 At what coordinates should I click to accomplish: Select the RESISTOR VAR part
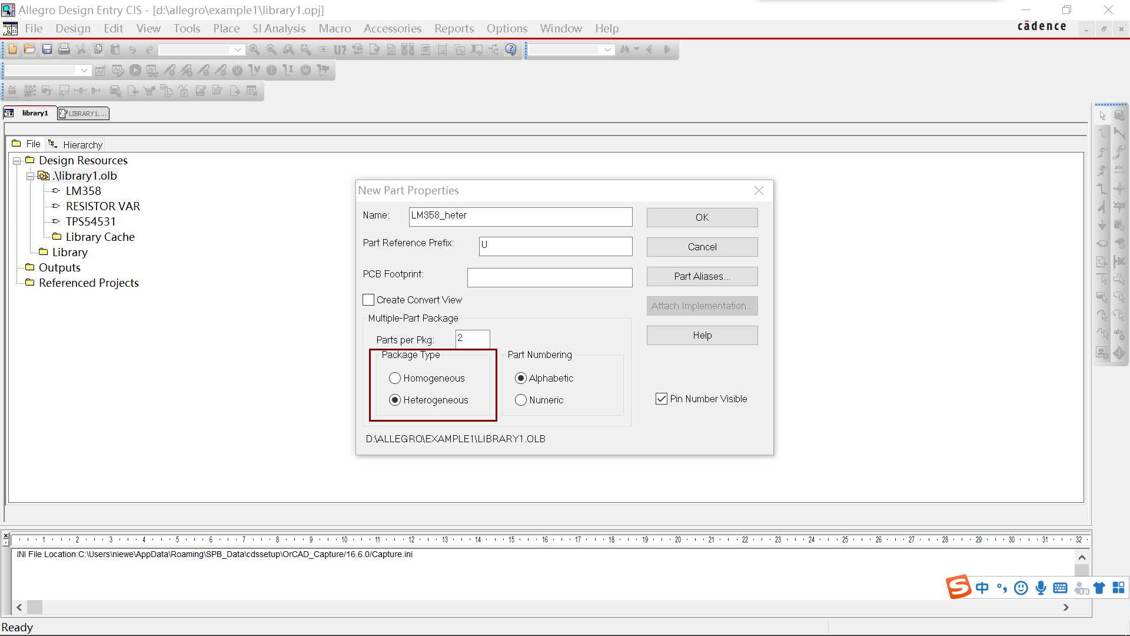tap(102, 206)
